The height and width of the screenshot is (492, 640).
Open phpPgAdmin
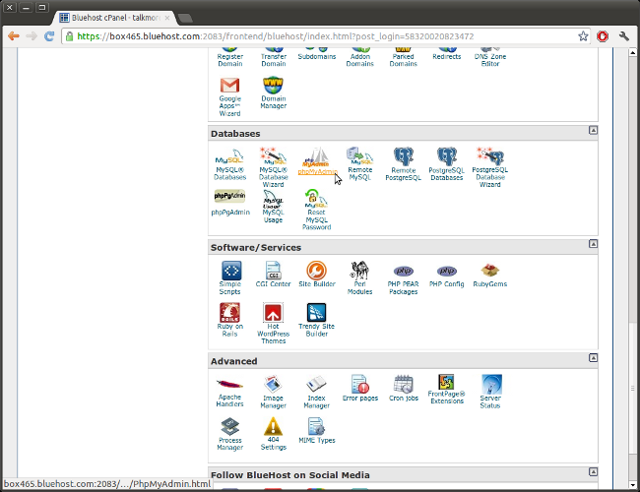[x=230, y=203]
